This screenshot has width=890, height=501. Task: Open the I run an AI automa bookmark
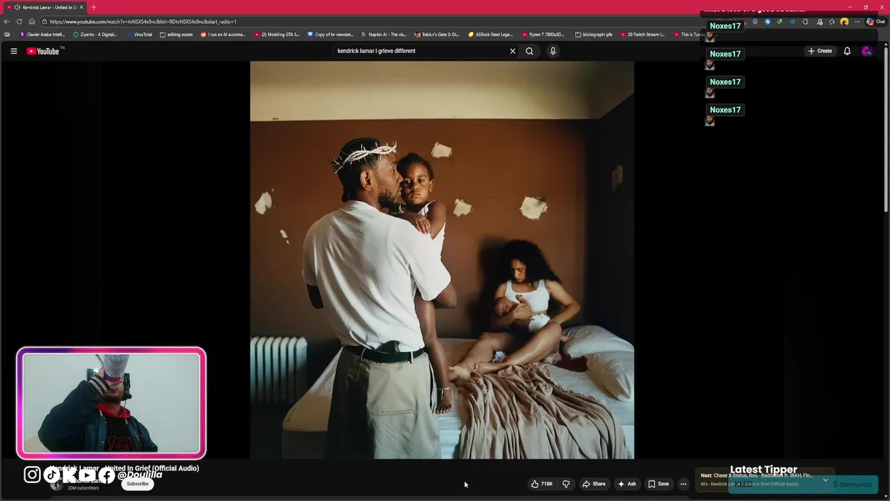[x=223, y=34]
